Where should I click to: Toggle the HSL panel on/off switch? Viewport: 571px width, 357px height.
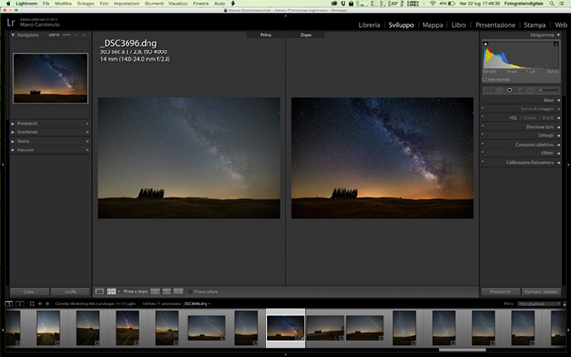click(x=482, y=117)
